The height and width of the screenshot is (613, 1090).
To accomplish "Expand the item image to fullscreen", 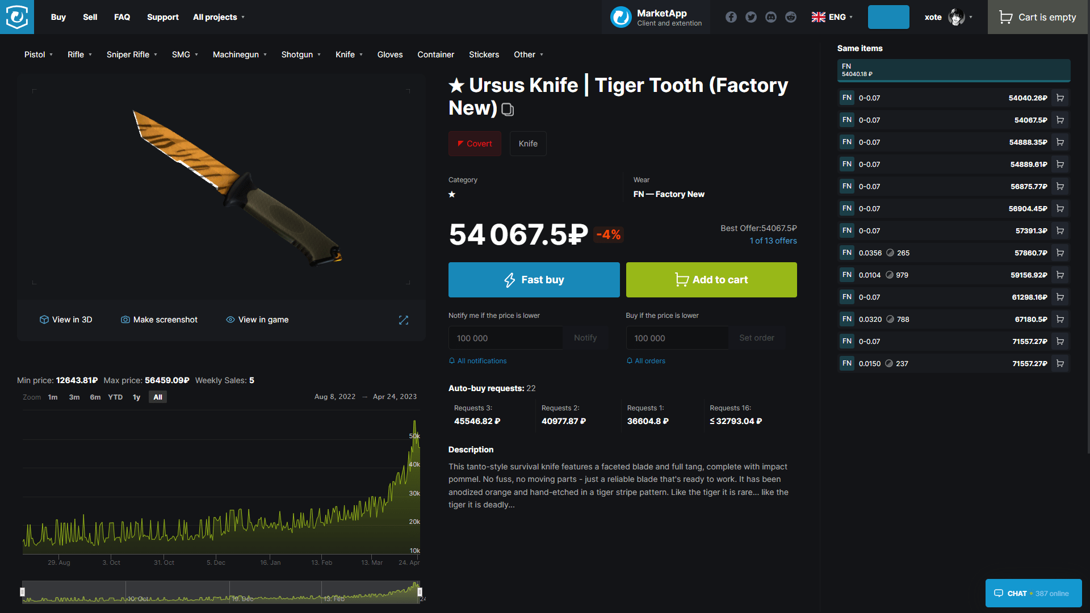I will coord(404,320).
